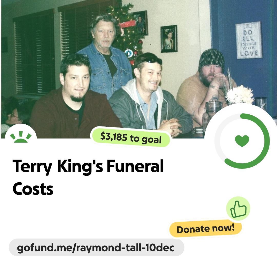This screenshot has width=277, height=277.
Task: Click the window blinds at left
Action: tap(34, 53)
